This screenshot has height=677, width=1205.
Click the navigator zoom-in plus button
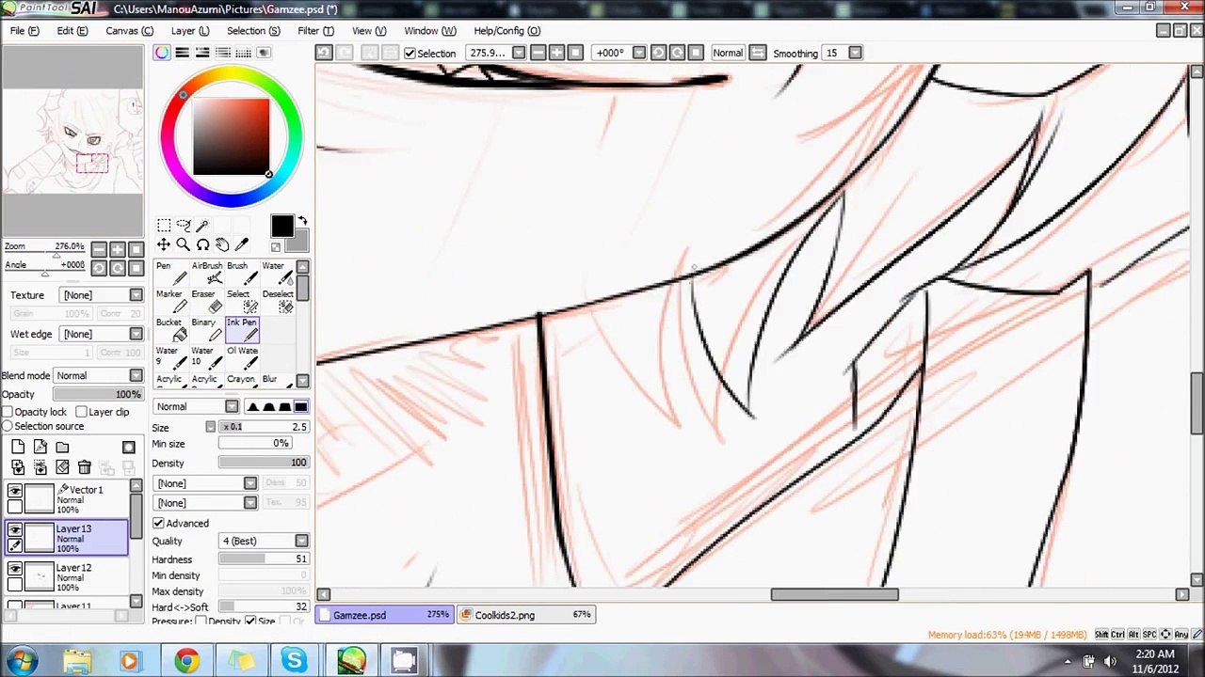click(x=118, y=249)
